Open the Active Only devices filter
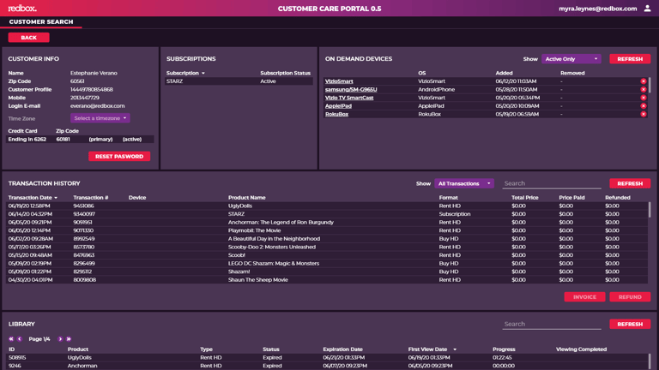This screenshot has height=370, width=659. tap(571, 59)
